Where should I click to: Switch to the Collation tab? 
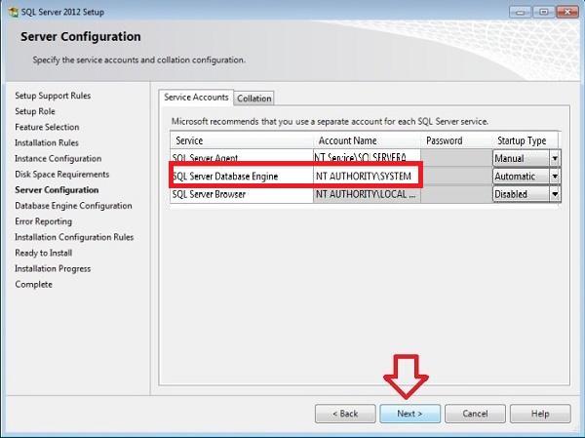pos(254,99)
